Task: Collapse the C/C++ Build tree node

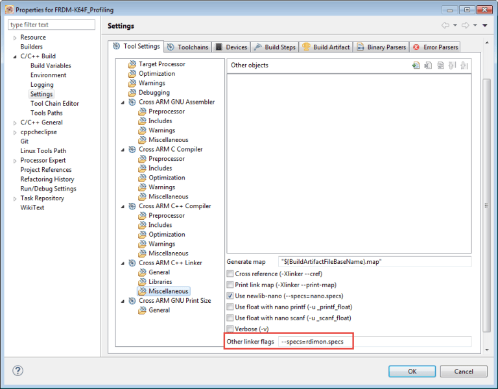Action: 15,56
